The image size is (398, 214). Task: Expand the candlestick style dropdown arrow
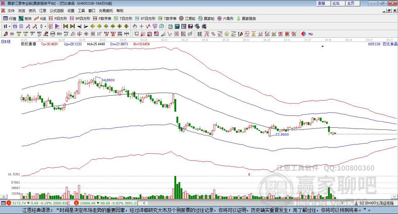45,26
